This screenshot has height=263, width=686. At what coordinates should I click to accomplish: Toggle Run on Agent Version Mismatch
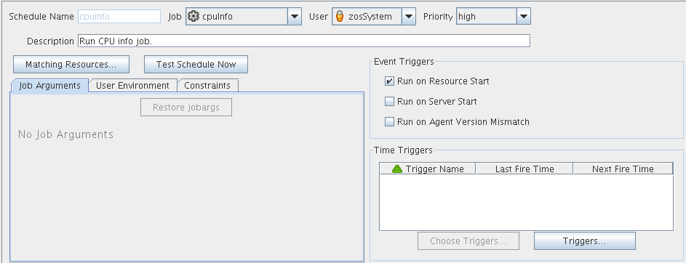389,122
